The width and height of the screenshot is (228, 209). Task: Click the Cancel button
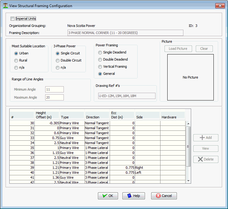[164, 196]
